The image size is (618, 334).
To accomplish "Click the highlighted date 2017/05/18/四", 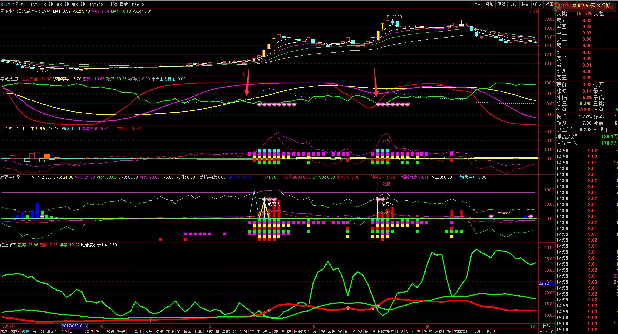I will pyautogui.click(x=75, y=326).
